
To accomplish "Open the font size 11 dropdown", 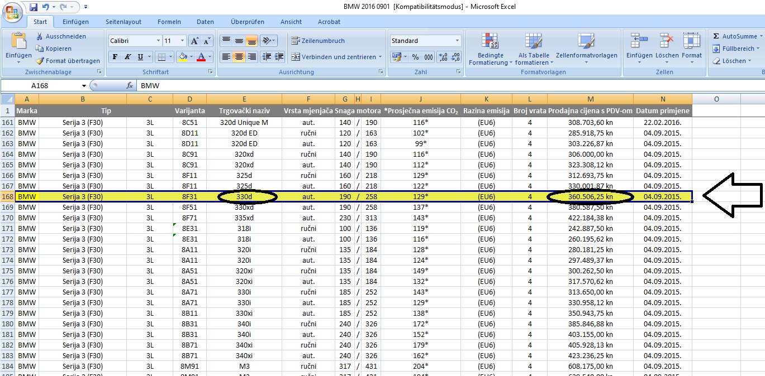I will pyautogui.click(x=182, y=41).
